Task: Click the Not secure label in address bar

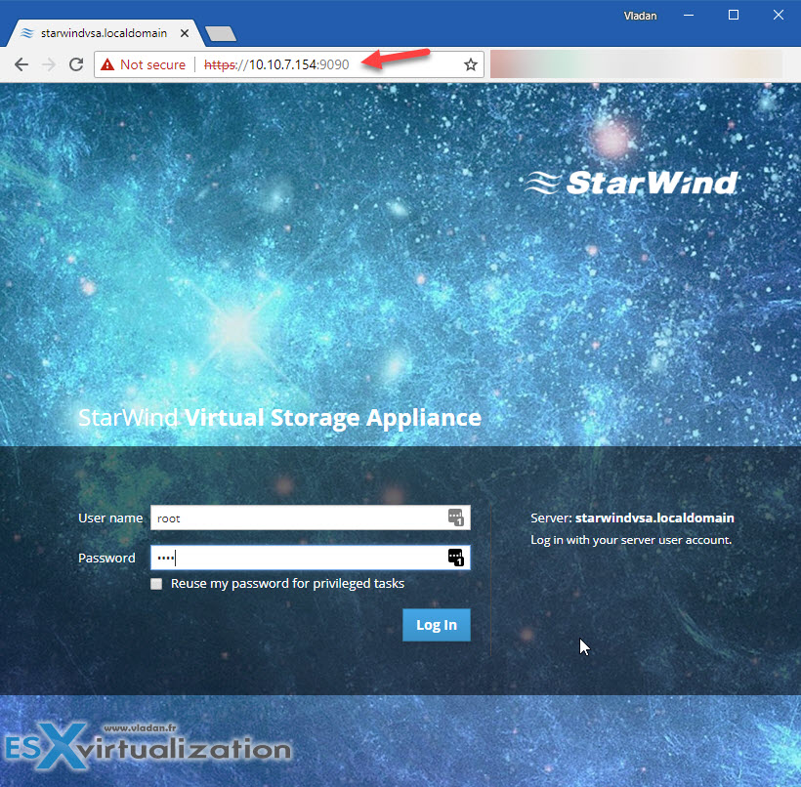Action: [152, 64]
